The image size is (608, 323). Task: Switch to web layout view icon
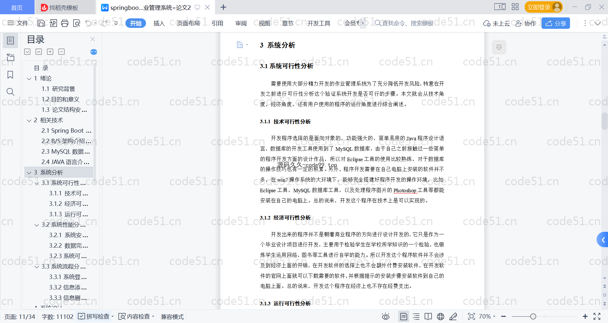pyautogui.click(x=440, y=316)
